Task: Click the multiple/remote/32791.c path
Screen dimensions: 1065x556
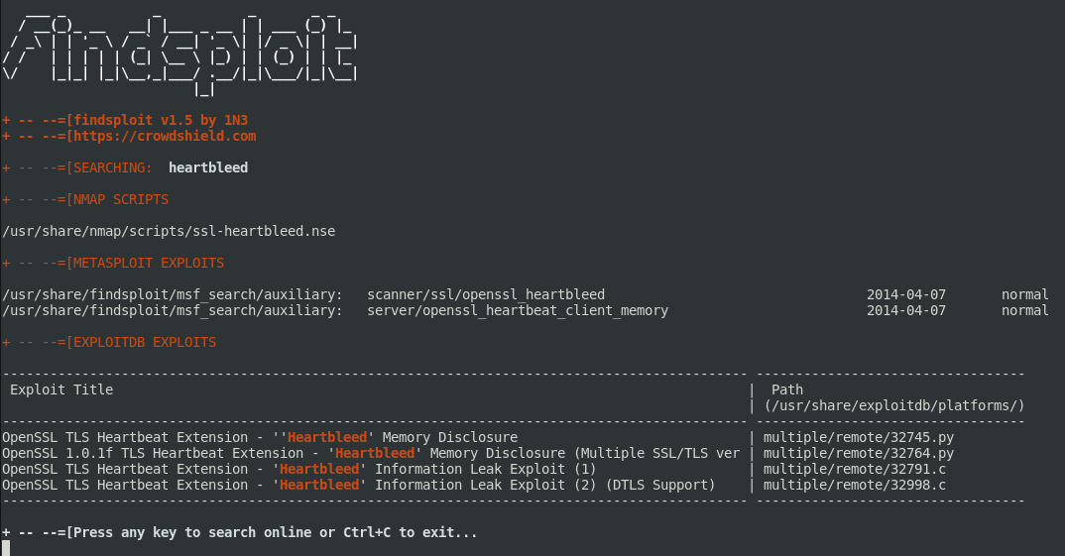Action: tap(855, 469)
